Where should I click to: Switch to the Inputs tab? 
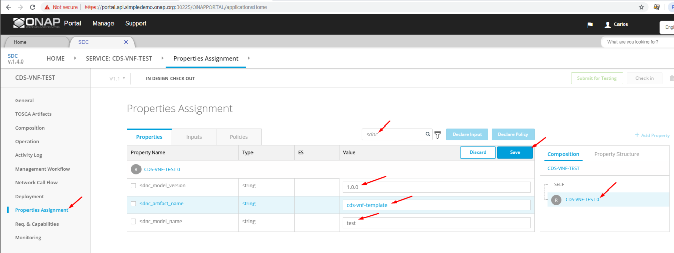pos(194,137)
